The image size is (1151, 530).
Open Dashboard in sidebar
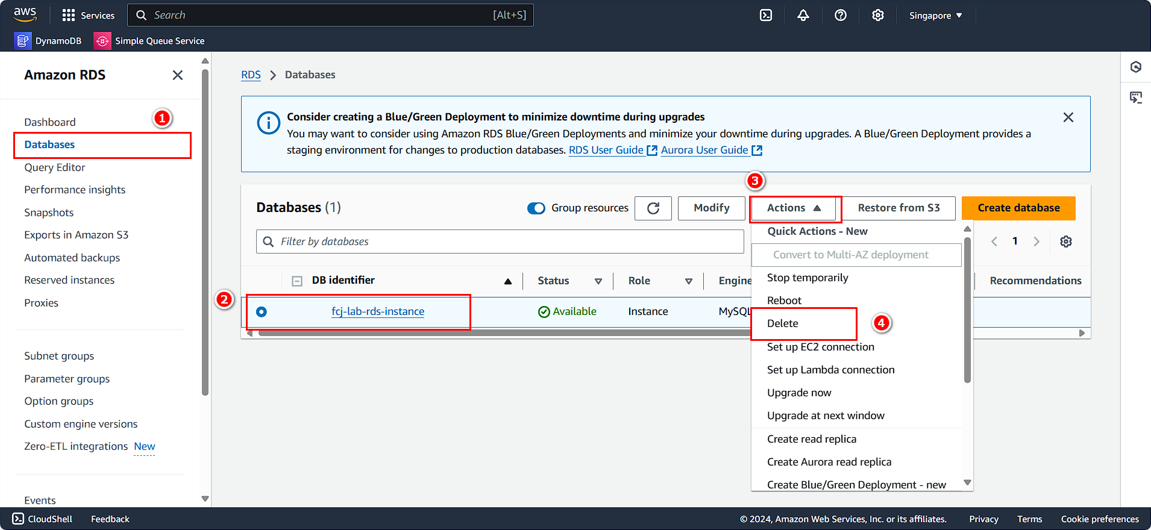pyautogui.click(x=50, y=122)
